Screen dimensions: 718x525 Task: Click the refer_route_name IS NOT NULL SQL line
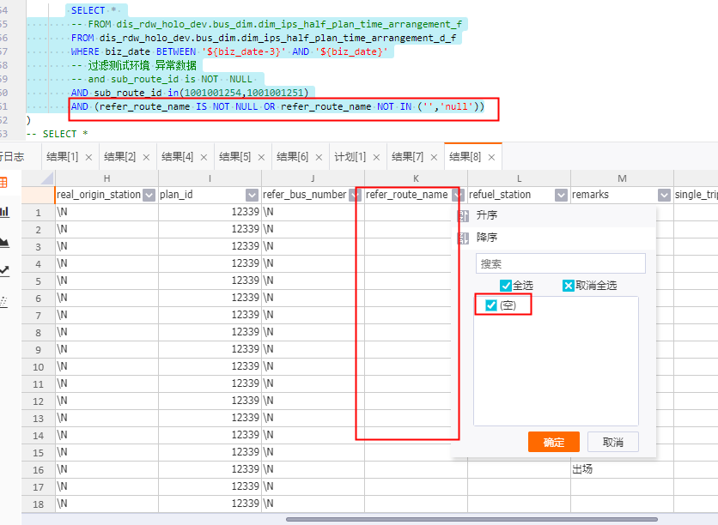tap(277, 106)
